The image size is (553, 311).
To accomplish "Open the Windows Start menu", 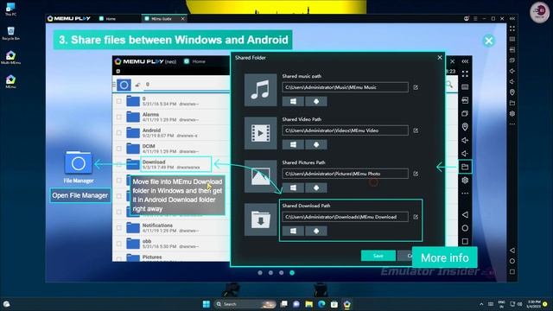I will [x=207, y=304].
